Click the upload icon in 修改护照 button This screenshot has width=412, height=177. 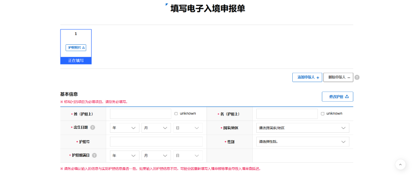coord(346,96)
